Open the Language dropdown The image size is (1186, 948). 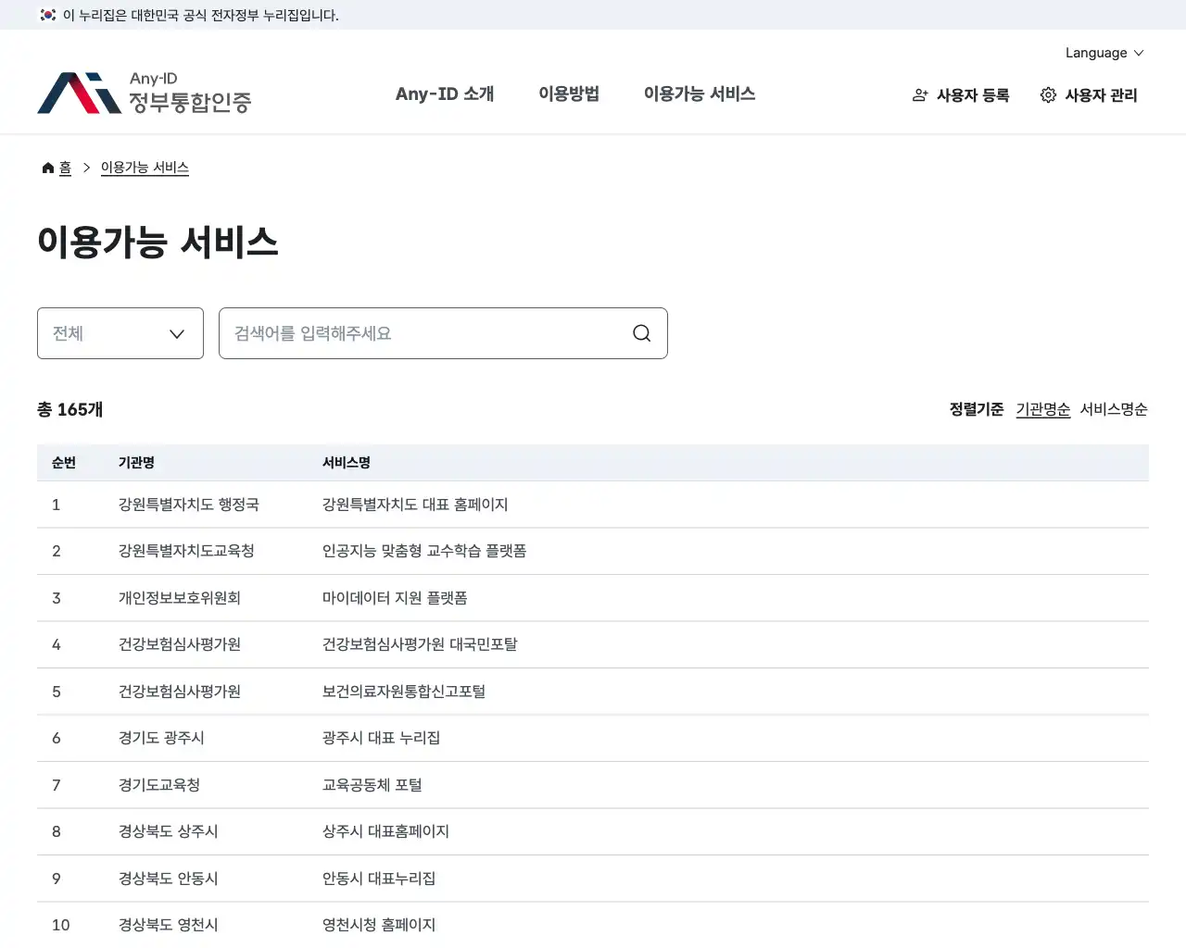point(1104,53)
